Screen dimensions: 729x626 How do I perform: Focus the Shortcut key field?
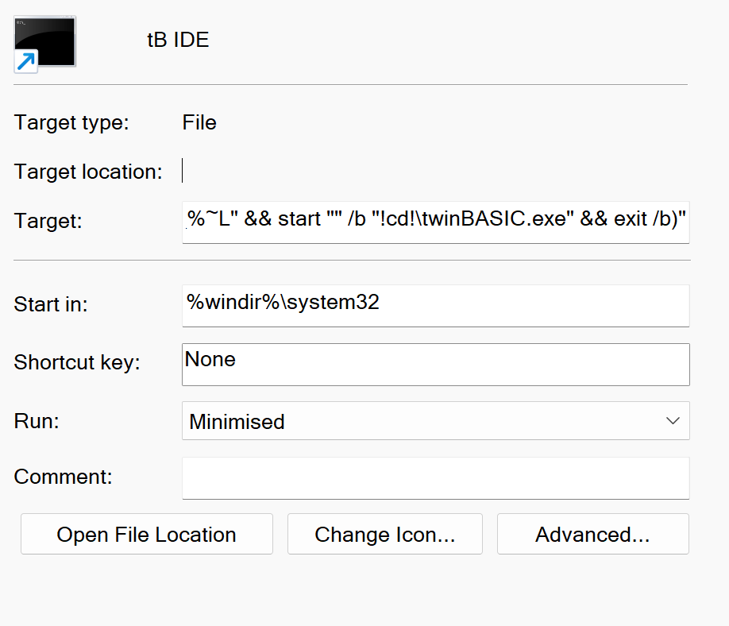click(x=436, y=364)
